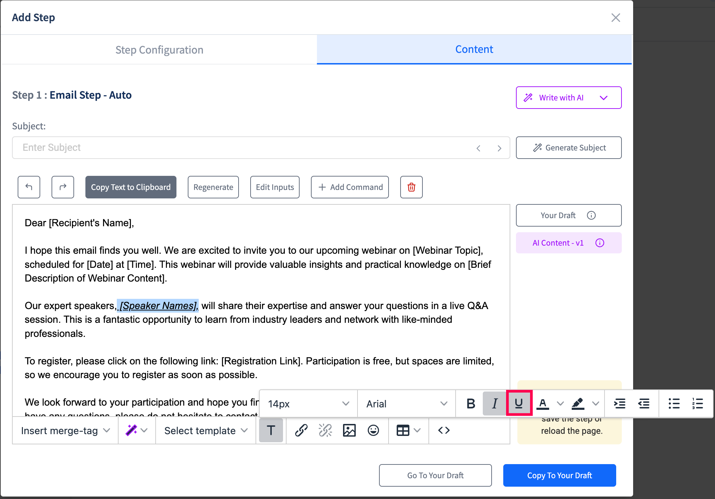This screenshot has width=715, height=499.
Task: Open the emoji picker
Action: tap(373, 430)
